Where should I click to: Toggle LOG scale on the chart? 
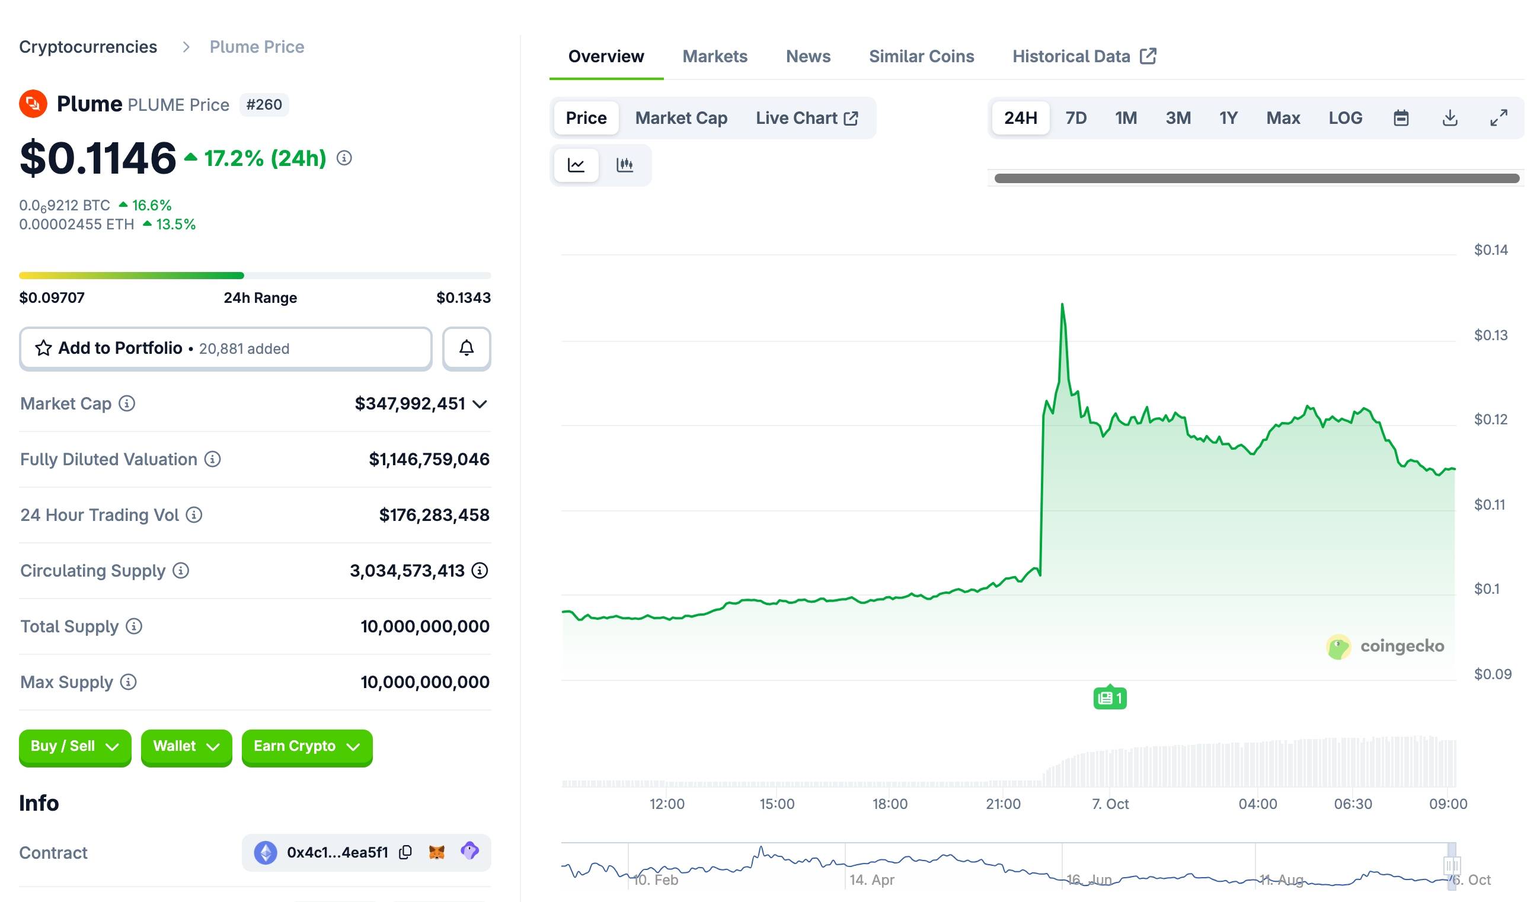[x=1345, y=118]
